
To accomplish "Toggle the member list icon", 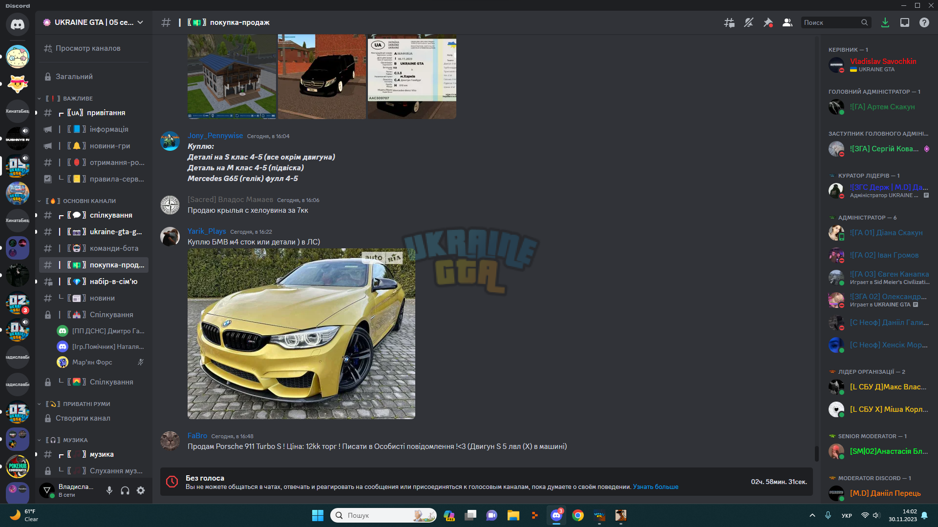I will [x=788, y=22].
